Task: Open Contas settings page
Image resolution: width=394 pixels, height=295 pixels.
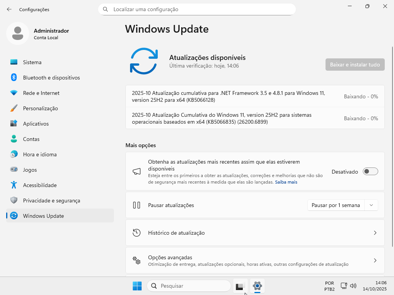Action: click(60, 139)
